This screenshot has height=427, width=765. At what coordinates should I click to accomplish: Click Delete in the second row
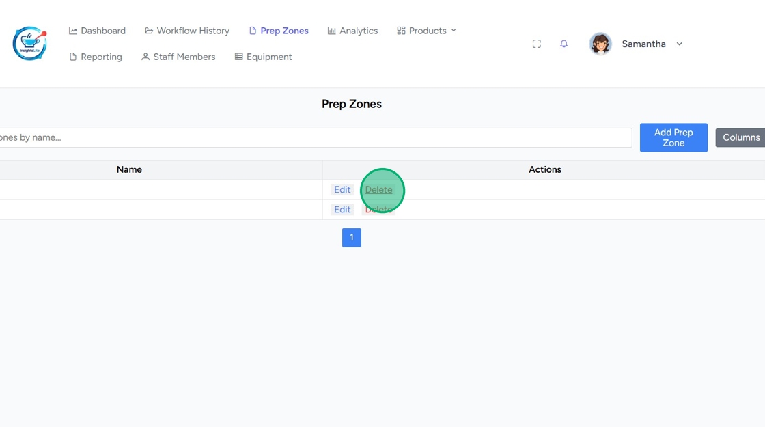click(x=378, y=209)
